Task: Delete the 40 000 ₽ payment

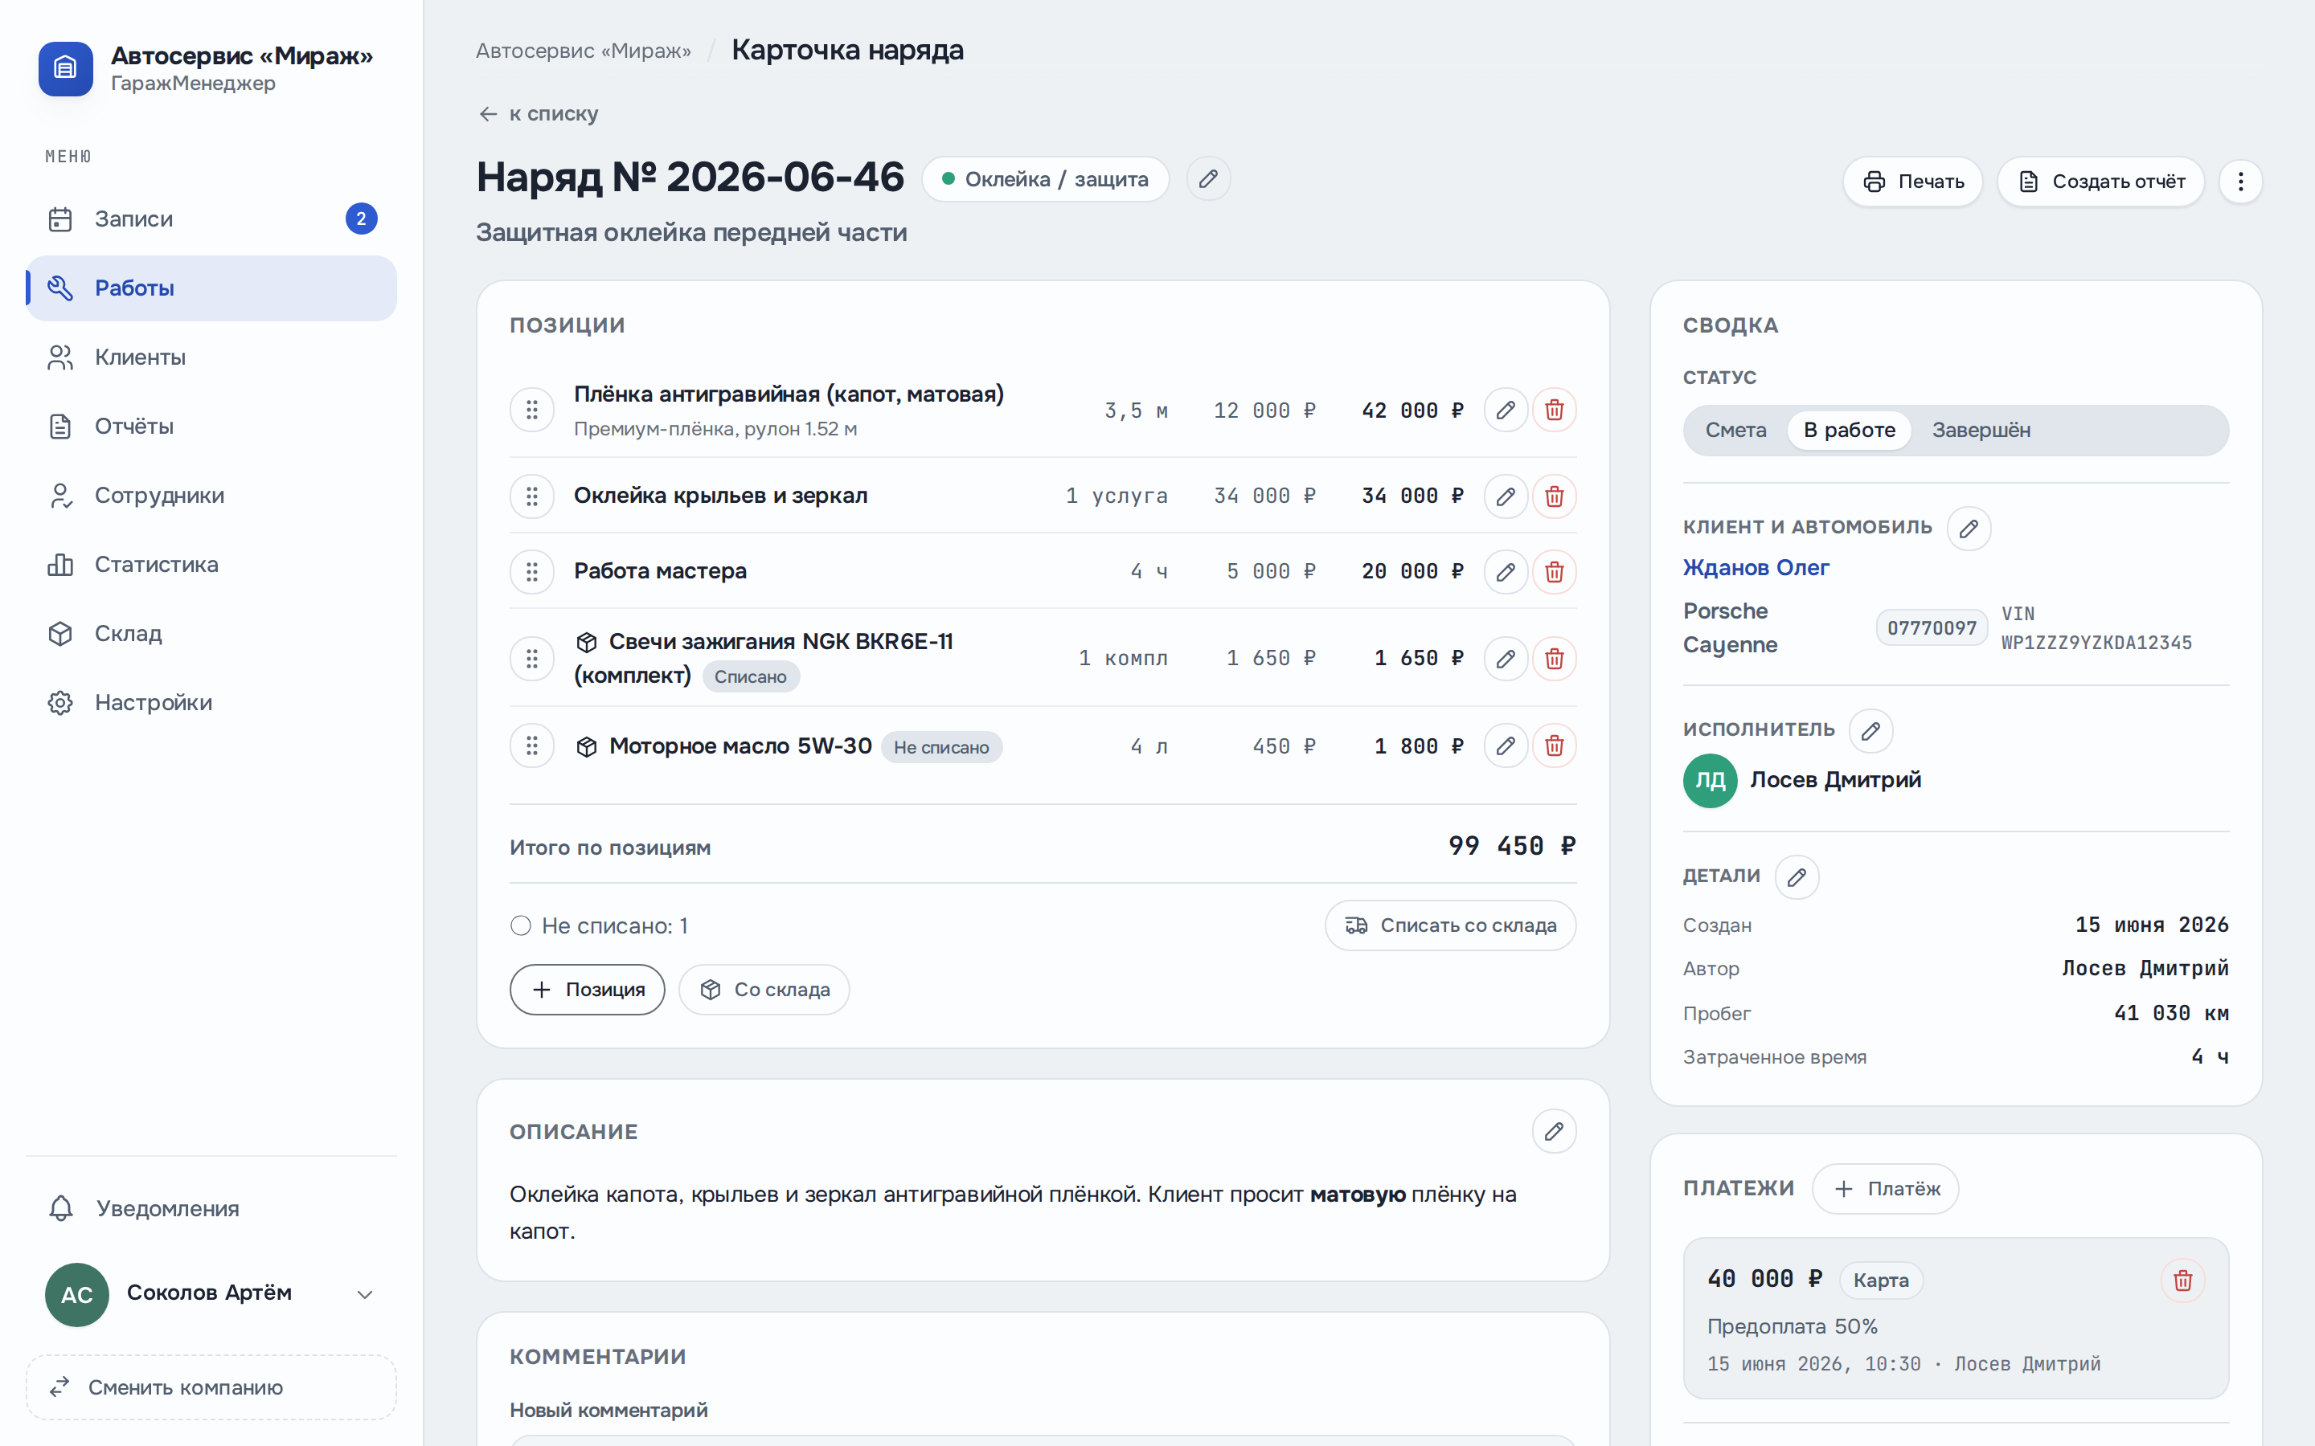Action: 2182,1281
